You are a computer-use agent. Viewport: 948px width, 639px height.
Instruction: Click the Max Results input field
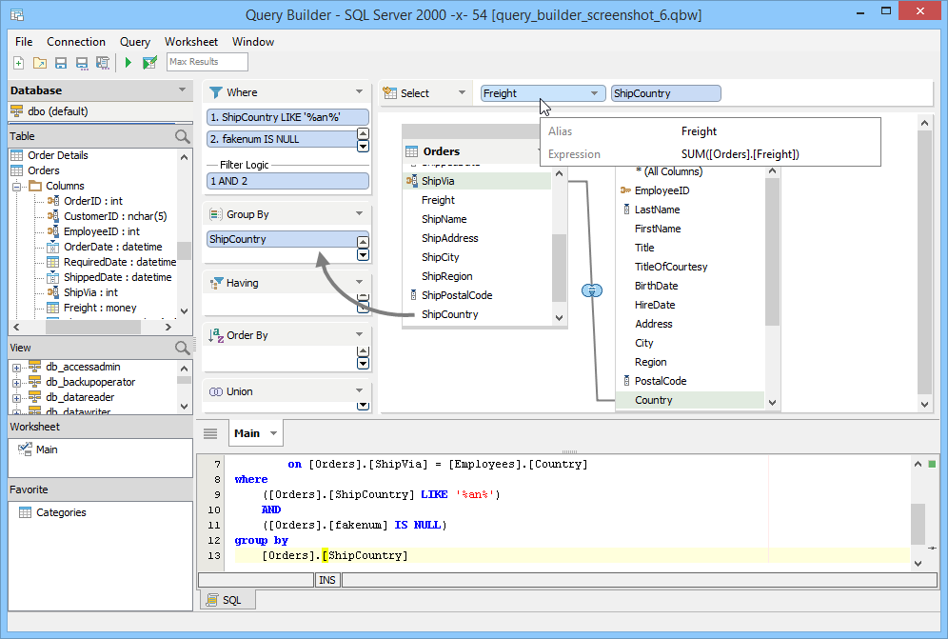(207, 62)
